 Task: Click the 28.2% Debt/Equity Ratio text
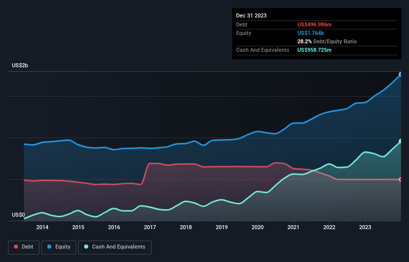click(327, 41)
